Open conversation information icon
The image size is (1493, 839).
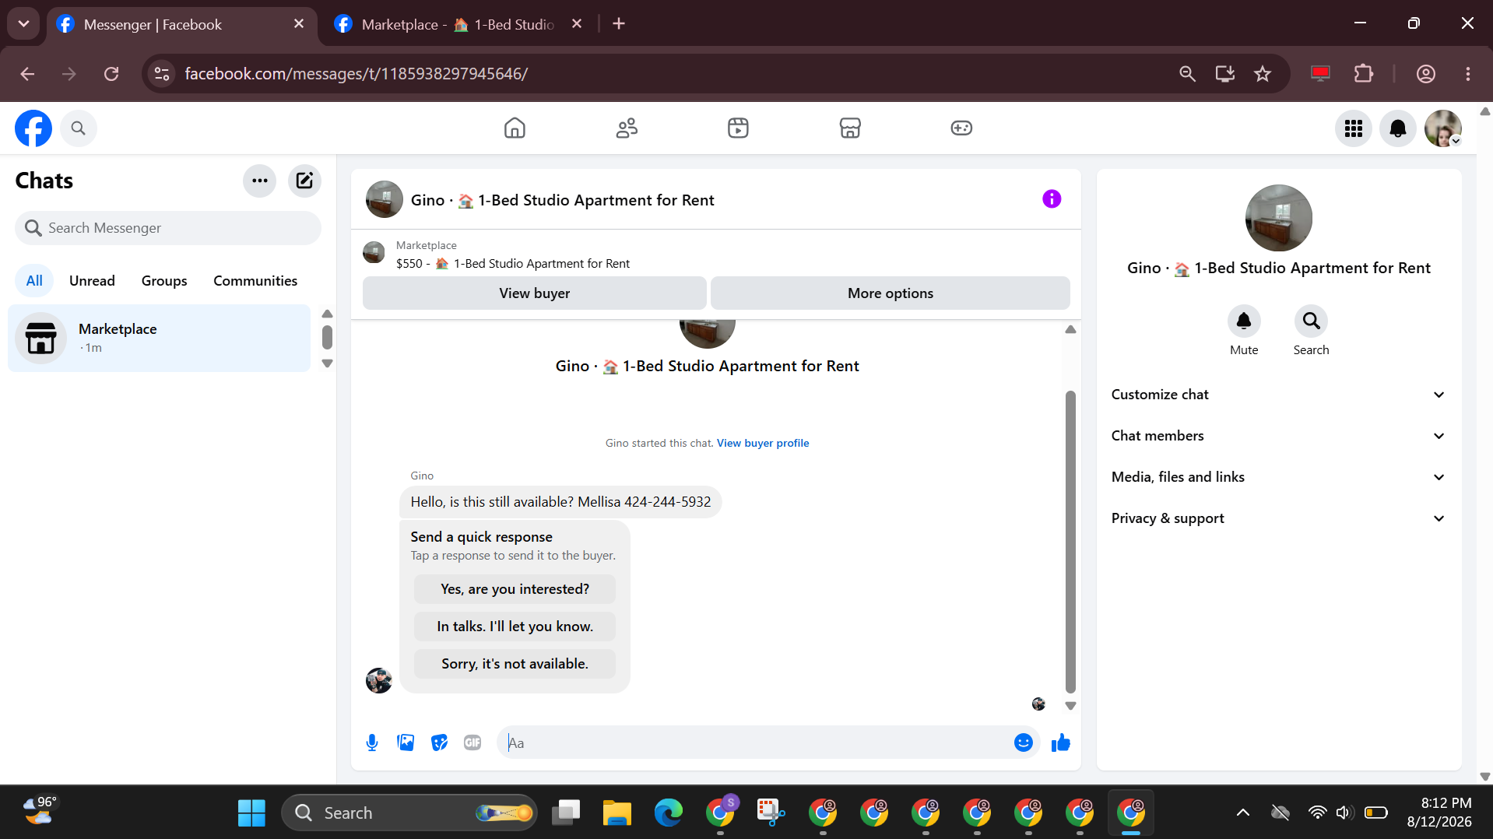tap(1052, 199)
